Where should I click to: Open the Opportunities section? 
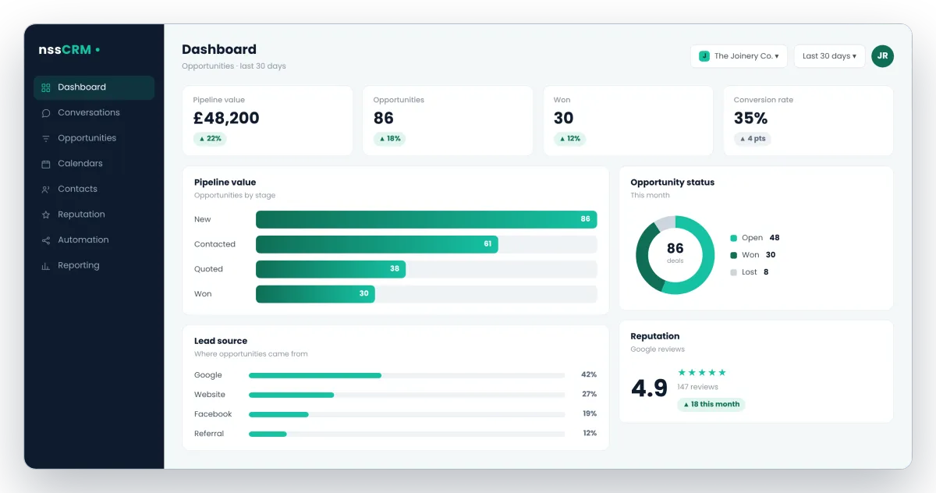click(94, 138)
